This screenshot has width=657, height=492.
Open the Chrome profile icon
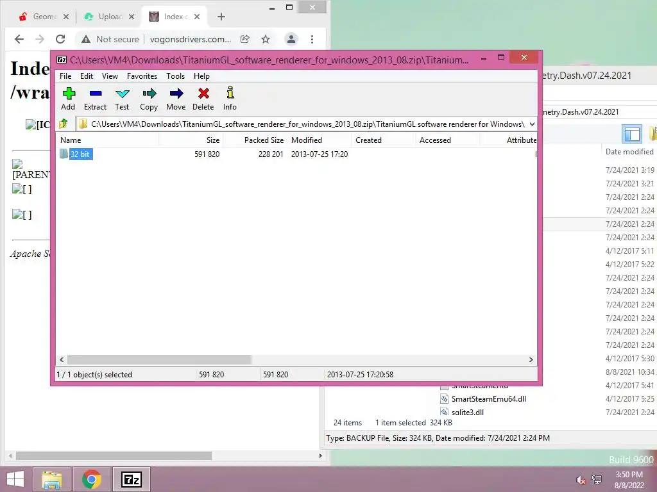pos(291,39)
